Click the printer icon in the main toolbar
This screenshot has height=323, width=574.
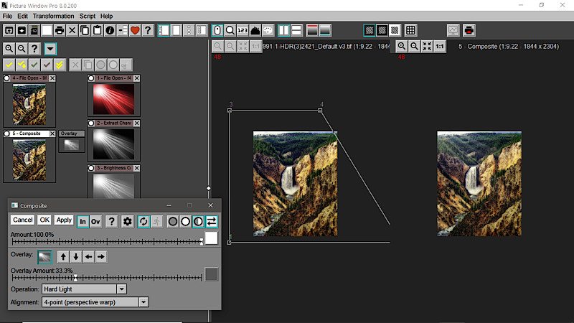[60, 30]
